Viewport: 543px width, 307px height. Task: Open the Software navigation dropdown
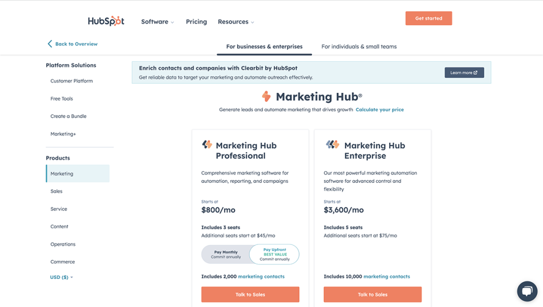coord(154,22)
